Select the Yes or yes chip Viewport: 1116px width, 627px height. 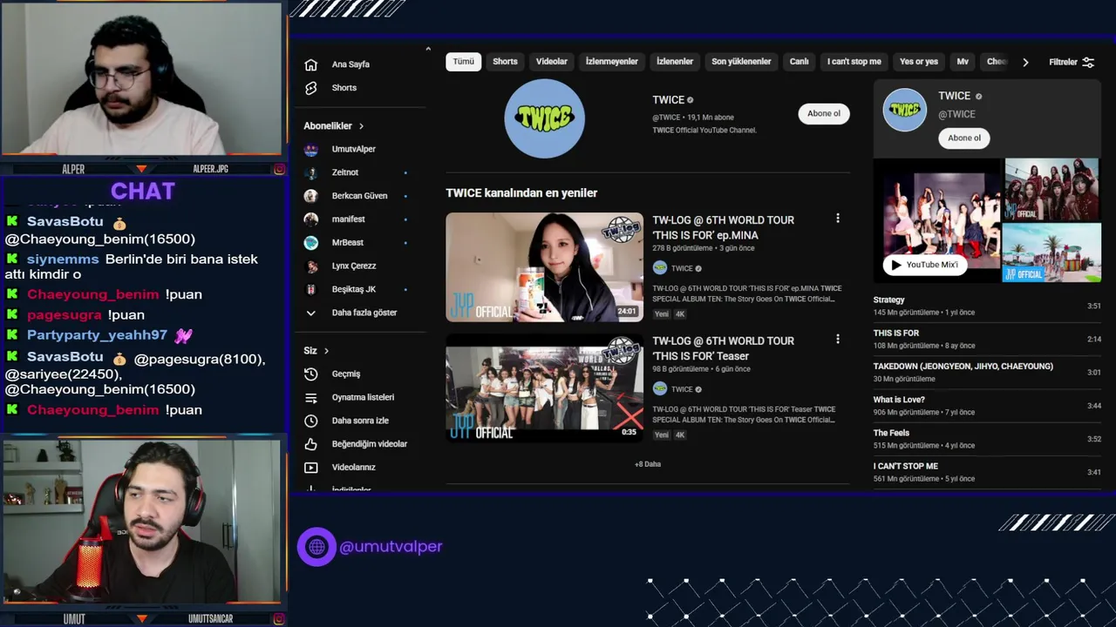coord(919,62)
